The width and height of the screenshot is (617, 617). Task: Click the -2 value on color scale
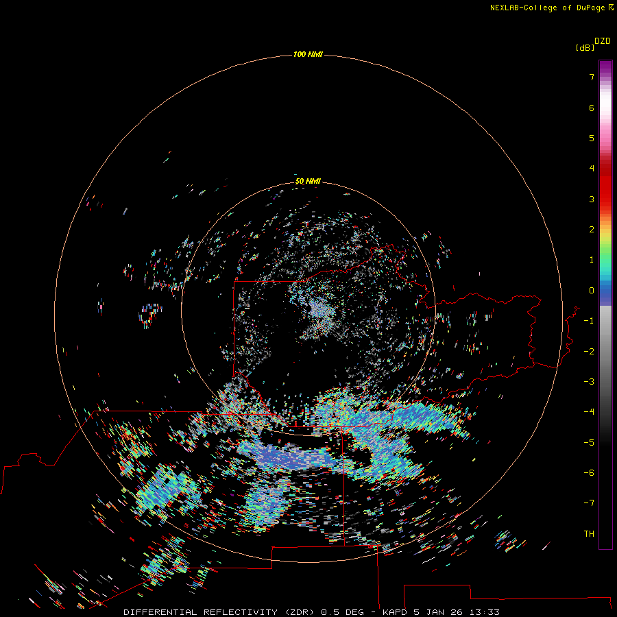tap(589, 352)
